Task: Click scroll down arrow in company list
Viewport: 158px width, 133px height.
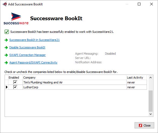Action: point(150,114)
